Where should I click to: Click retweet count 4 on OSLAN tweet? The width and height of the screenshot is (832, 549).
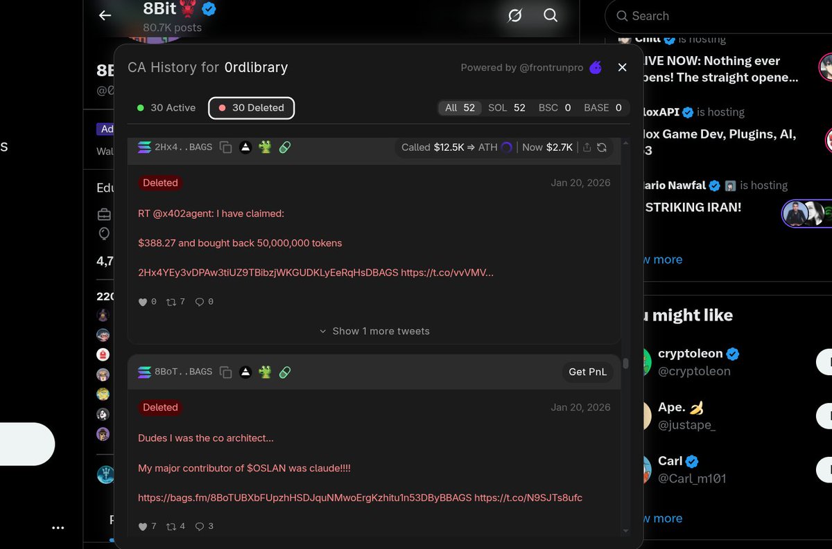175,526
